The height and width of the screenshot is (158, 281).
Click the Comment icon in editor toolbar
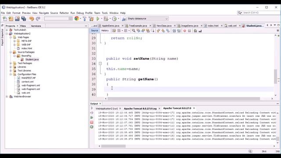pyautogui.click(x=195, y=31)
